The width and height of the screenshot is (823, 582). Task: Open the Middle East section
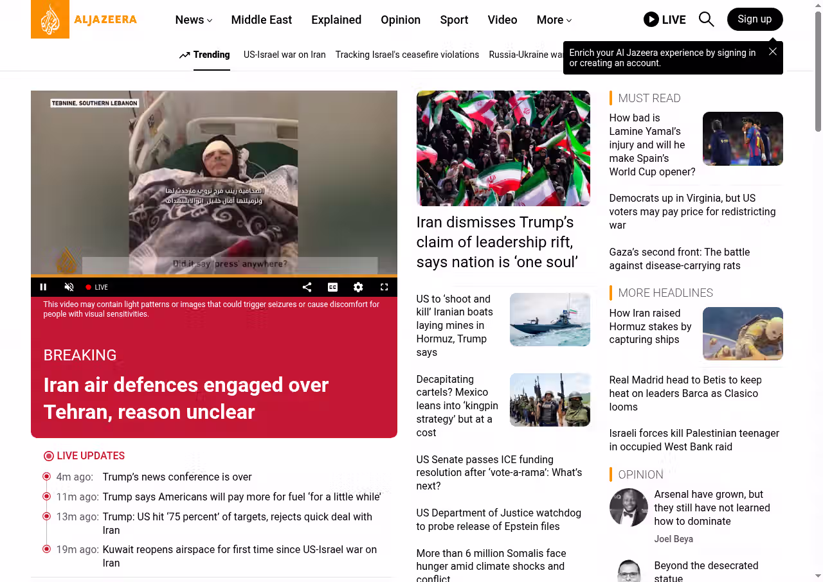point(261,20)
